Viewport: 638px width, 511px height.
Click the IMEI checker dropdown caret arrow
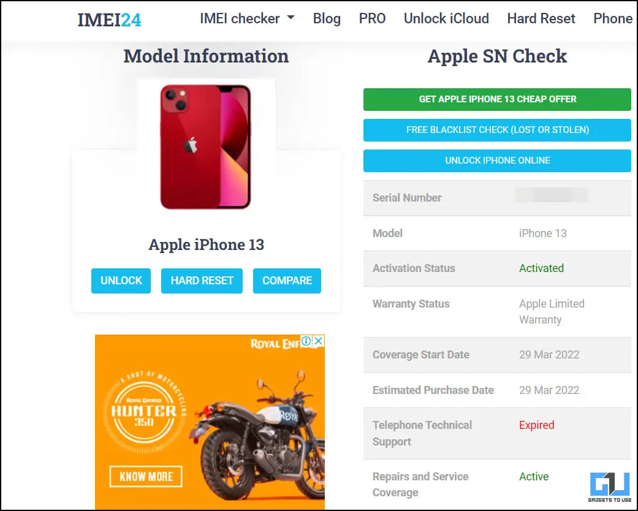coord(291,18)
